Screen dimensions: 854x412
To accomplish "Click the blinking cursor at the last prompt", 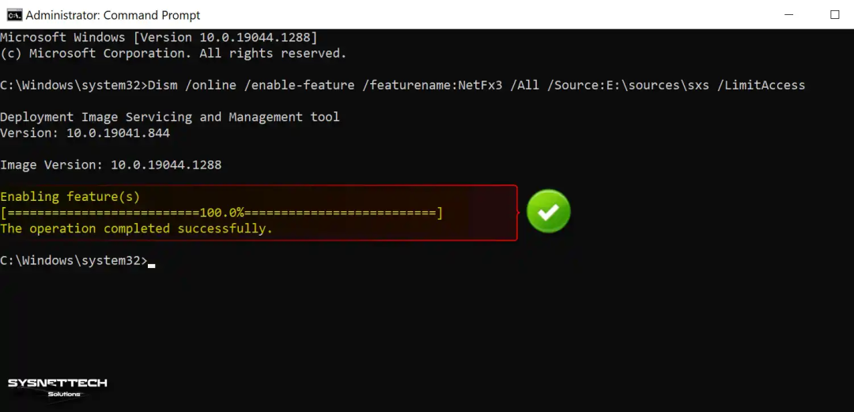I will coord(151,264).
